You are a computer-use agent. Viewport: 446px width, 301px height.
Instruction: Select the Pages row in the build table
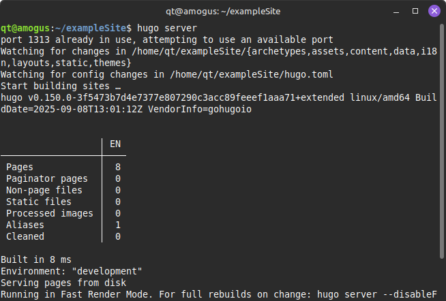click(x=20, y=167)
